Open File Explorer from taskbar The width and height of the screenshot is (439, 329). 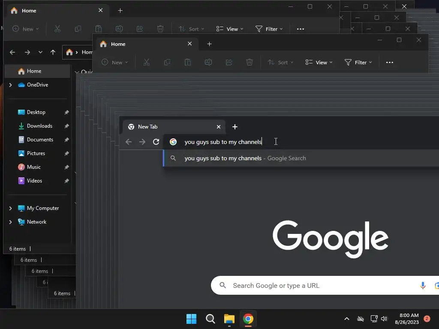[229, 319]
